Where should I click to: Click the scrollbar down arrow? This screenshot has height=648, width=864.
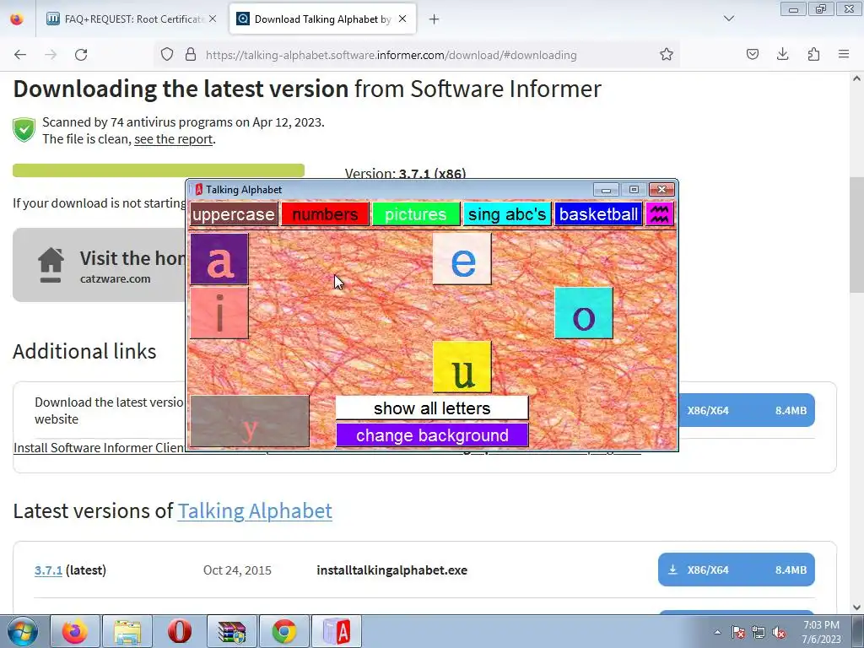pyautogui.click(x=857, y=607)
